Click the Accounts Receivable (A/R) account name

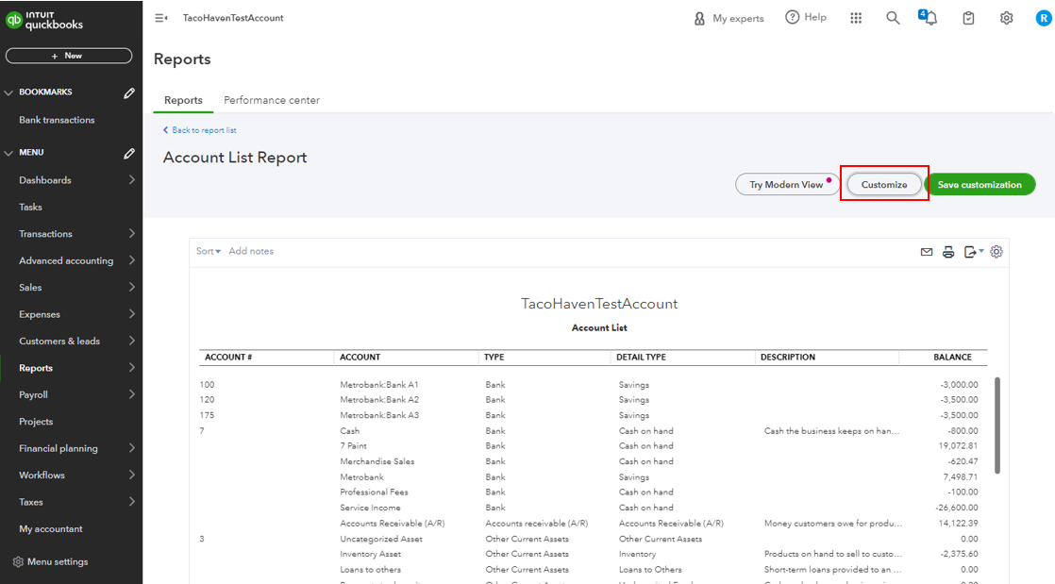(x=393, y=524)
